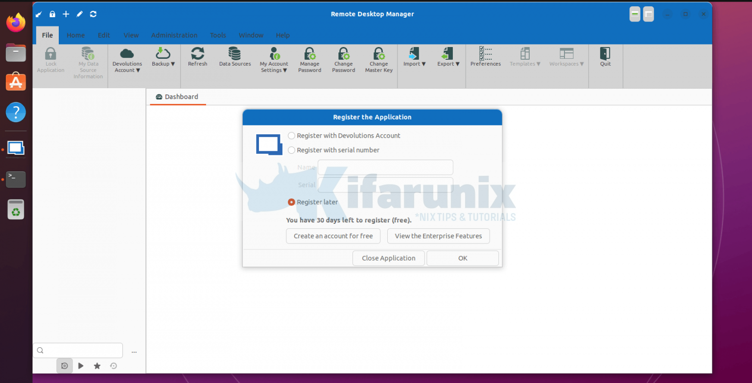The height and width of the screenshot is (383, 752).
Task: Click the second panel layout icon
Action: 649,14
